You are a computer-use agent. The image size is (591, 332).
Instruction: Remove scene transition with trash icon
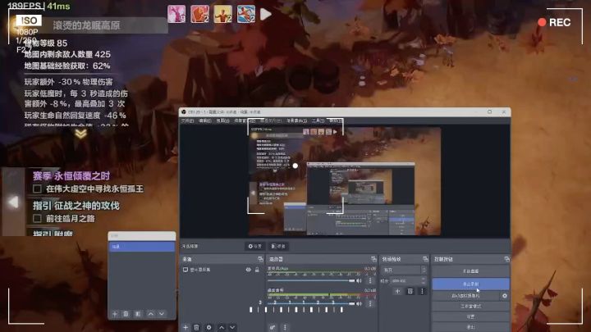point(410,291)
